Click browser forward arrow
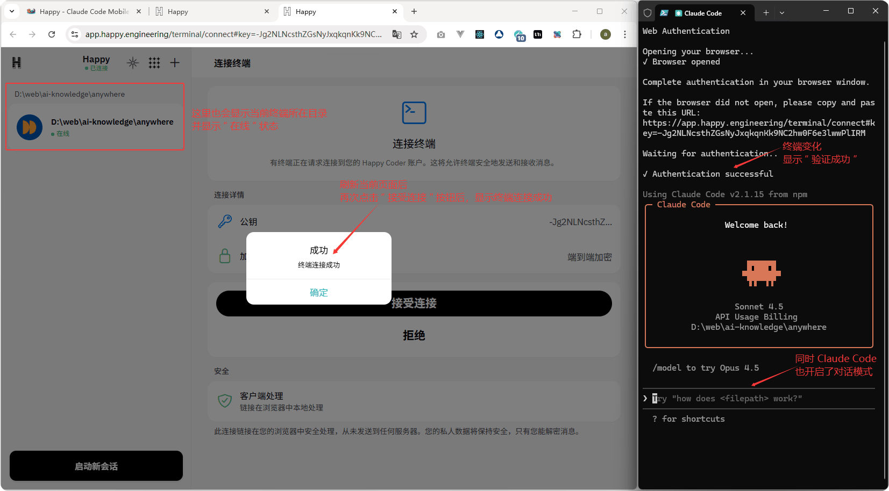Screen dimensions: 889x491 click(32, 34)
